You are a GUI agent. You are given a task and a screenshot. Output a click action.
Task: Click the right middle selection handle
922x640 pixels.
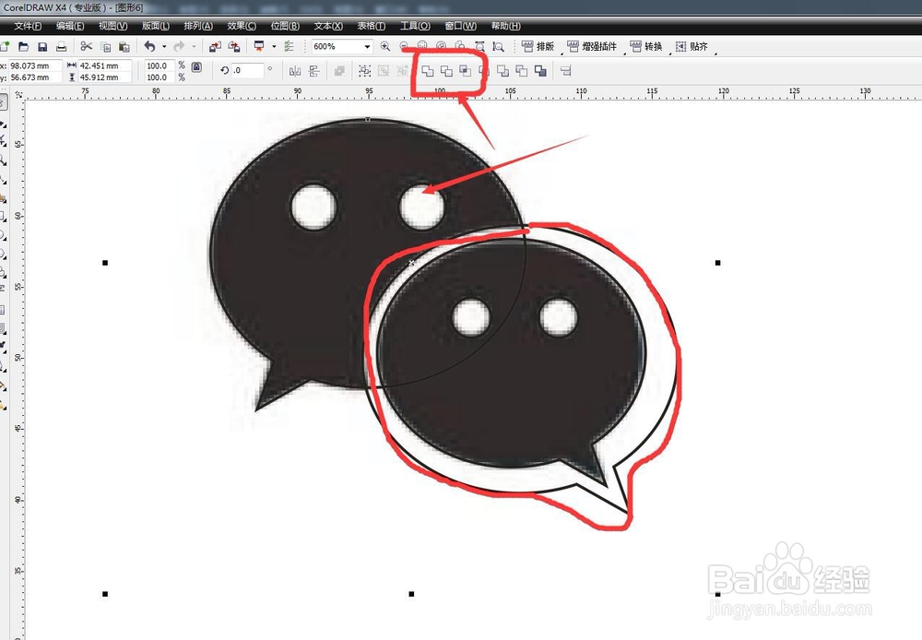tap(718, 263)
